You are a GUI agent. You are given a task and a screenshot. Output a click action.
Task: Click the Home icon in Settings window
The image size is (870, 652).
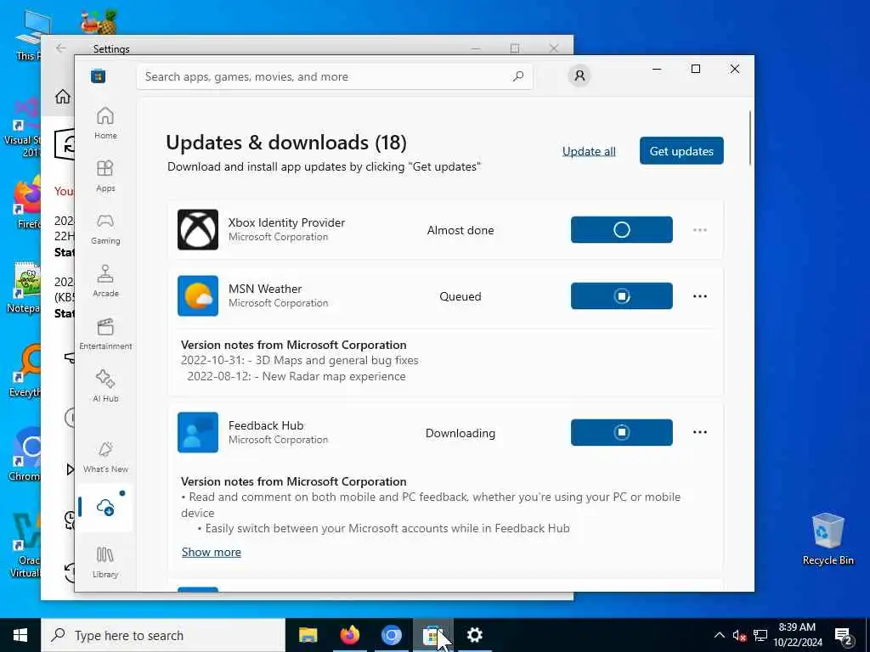point(63,97)
